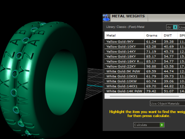Image resolution: width=185 pixels, height=139 pixels.
Task: Select the Yellow Gold:9KY row
Action: (x=145, y=42)
